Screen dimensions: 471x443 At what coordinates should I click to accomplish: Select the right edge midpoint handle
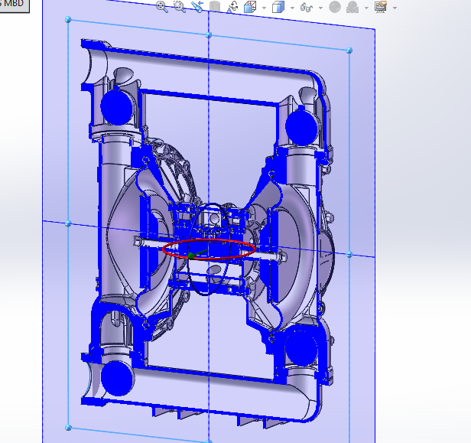(349, 255)
